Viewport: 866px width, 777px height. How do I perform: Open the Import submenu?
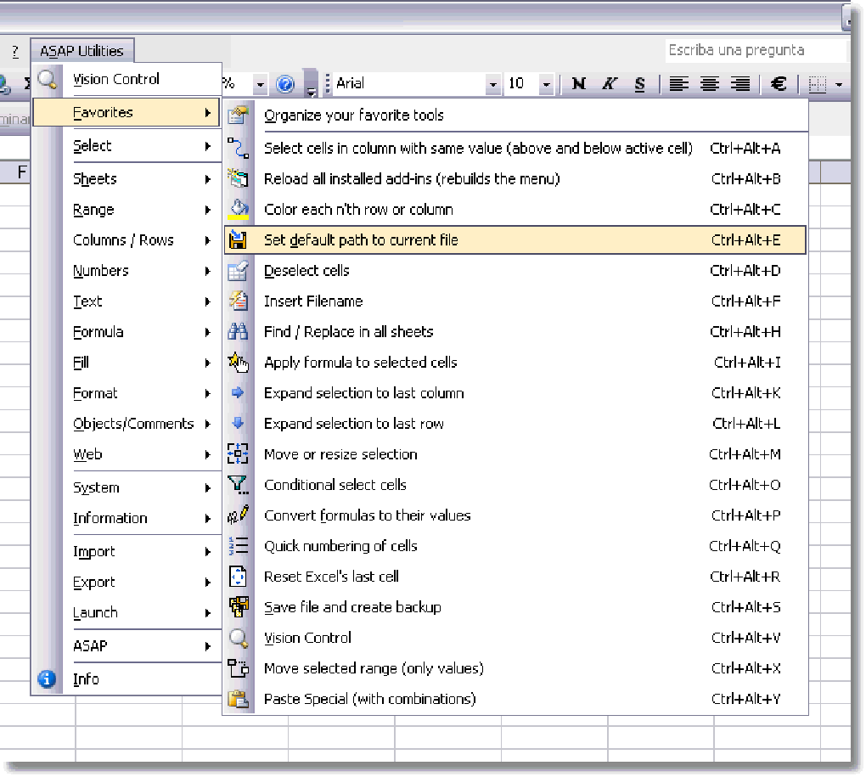click(x=127, y=552)
